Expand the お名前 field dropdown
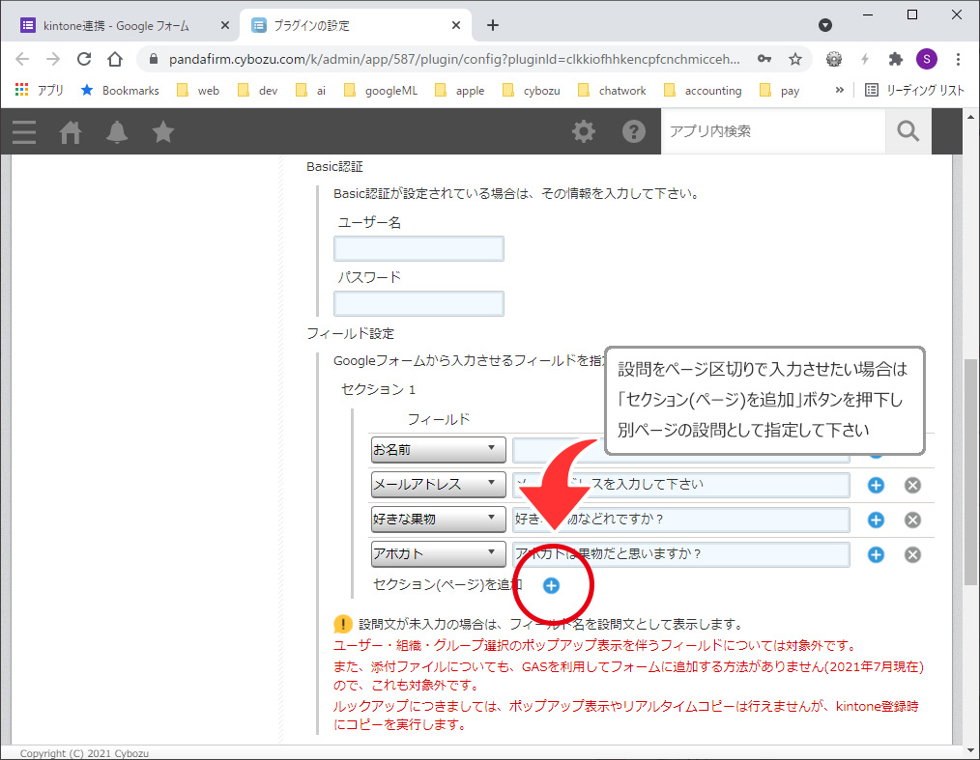The height and width of the screenshot is (760, 980). pos(439,449)
